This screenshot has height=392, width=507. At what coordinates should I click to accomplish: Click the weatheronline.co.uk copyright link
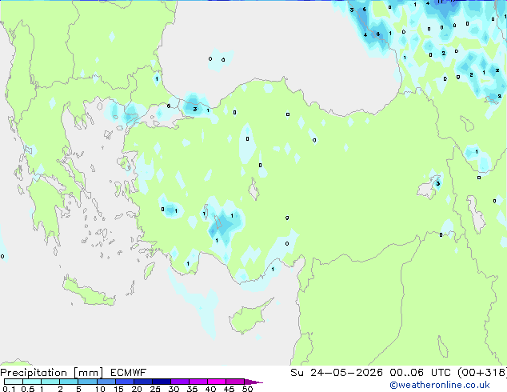coord(440,385)
